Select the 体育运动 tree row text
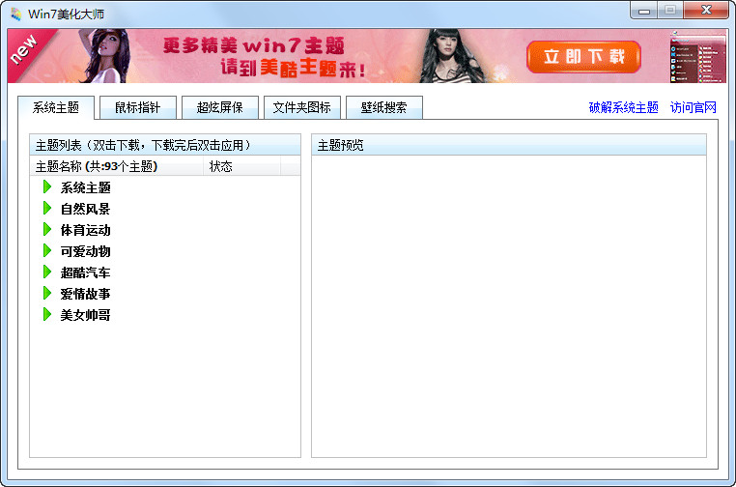The height and width of the screenshot is (487, 736). [x=85, y=230]
